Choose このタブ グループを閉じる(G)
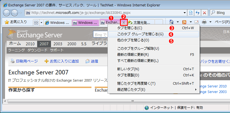The width and height of the screenshot is (230, 113). [154, 34]
